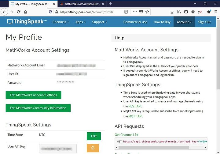This screenshot has width=220, height=154.
Task: Open the Firefox Account avatar icon
Action: (193, 12)
